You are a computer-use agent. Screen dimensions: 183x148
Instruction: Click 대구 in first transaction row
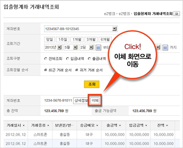coord(89,134)
